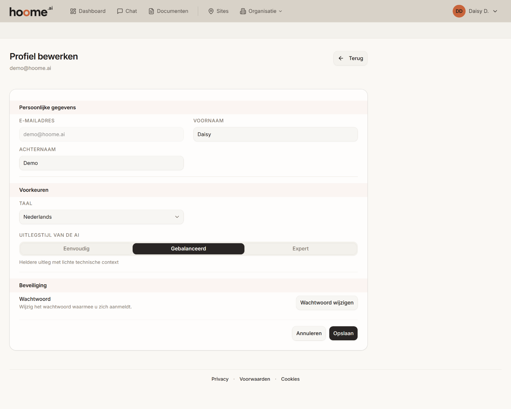Click the 'Wijzig het wachtwoord waarmee u zich aanmeldt.' text
511x409 pixels.
click(x=75, y=307)
